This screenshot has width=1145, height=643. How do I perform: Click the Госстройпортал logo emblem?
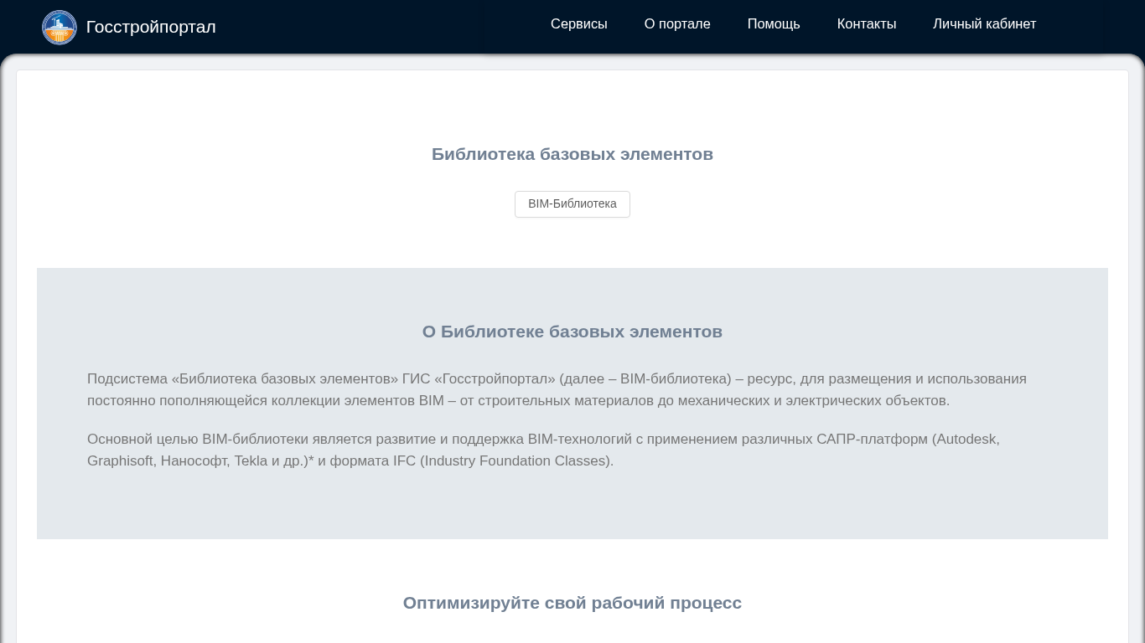(x=60, y=27)
